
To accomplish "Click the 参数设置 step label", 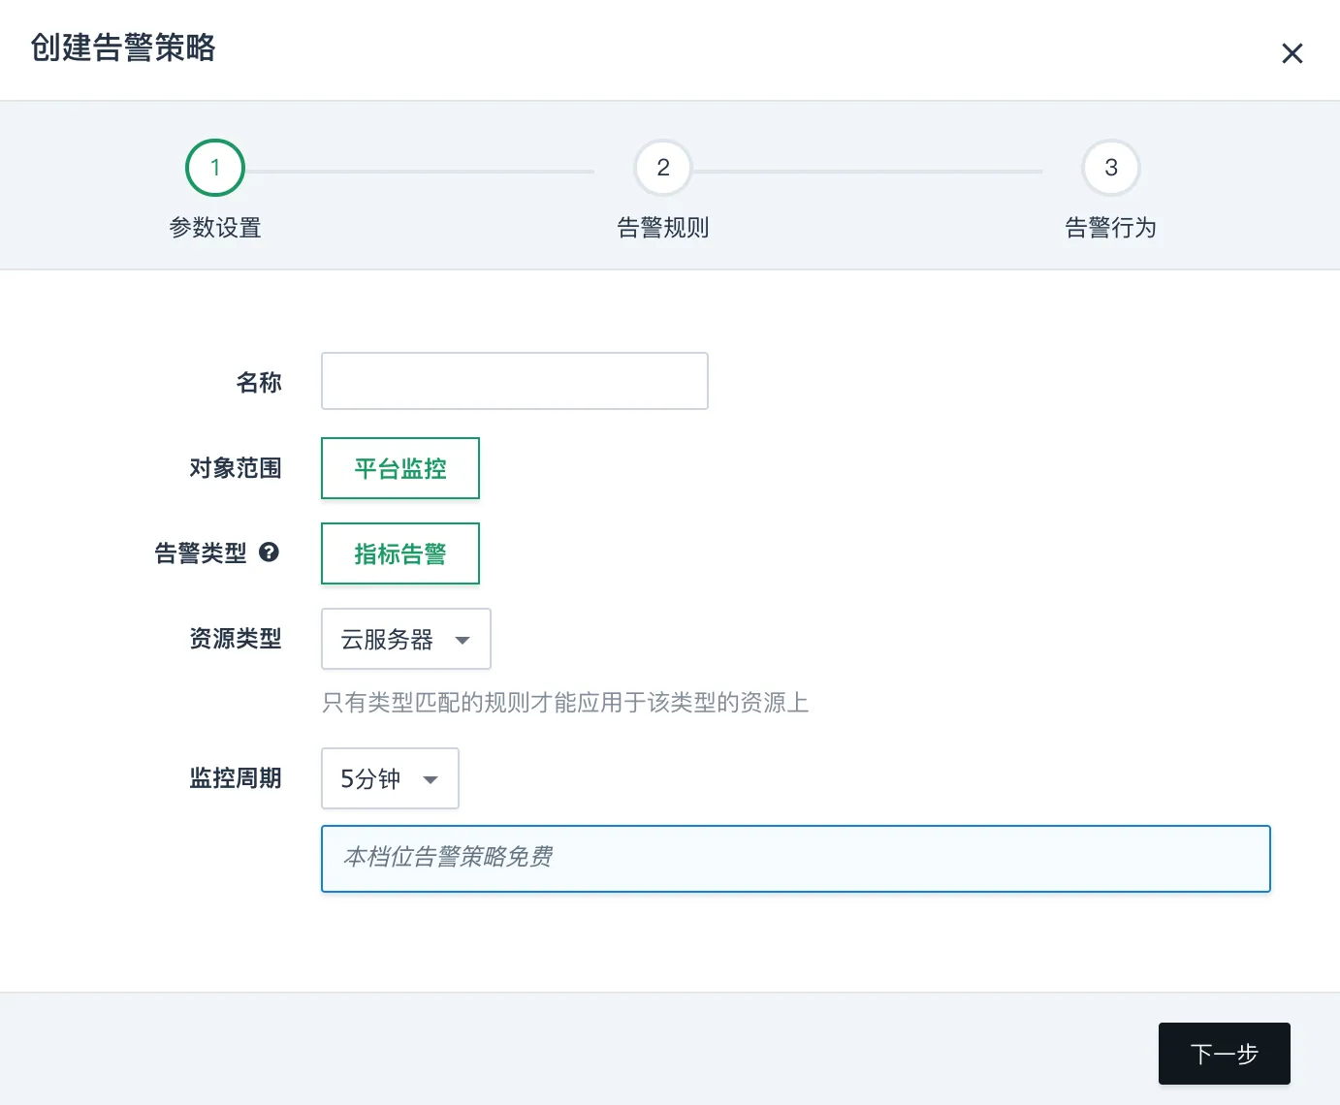I will [215, 228].
